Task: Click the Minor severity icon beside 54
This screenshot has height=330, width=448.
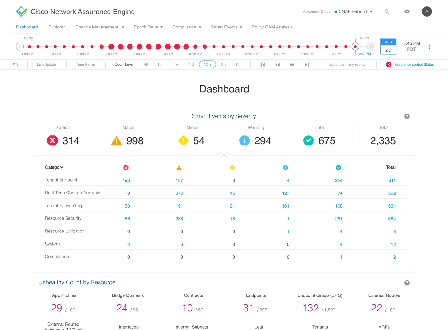Action: pos(183,140)
